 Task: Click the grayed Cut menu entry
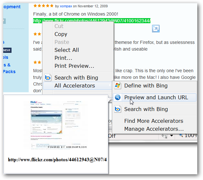59,26
